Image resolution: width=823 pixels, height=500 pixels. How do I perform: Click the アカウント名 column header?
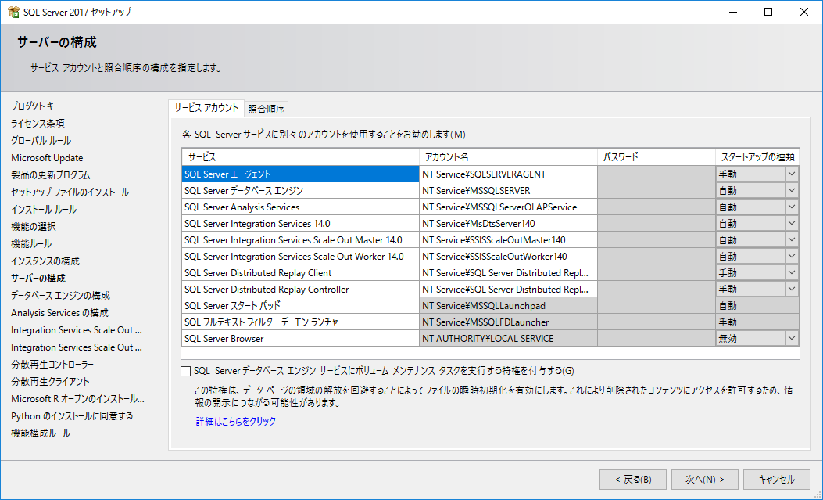508,157
